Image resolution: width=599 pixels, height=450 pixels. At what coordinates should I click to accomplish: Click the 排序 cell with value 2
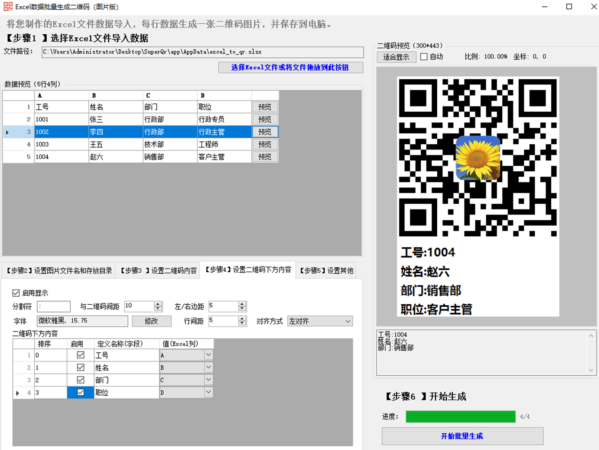click(x=51, y=380)
